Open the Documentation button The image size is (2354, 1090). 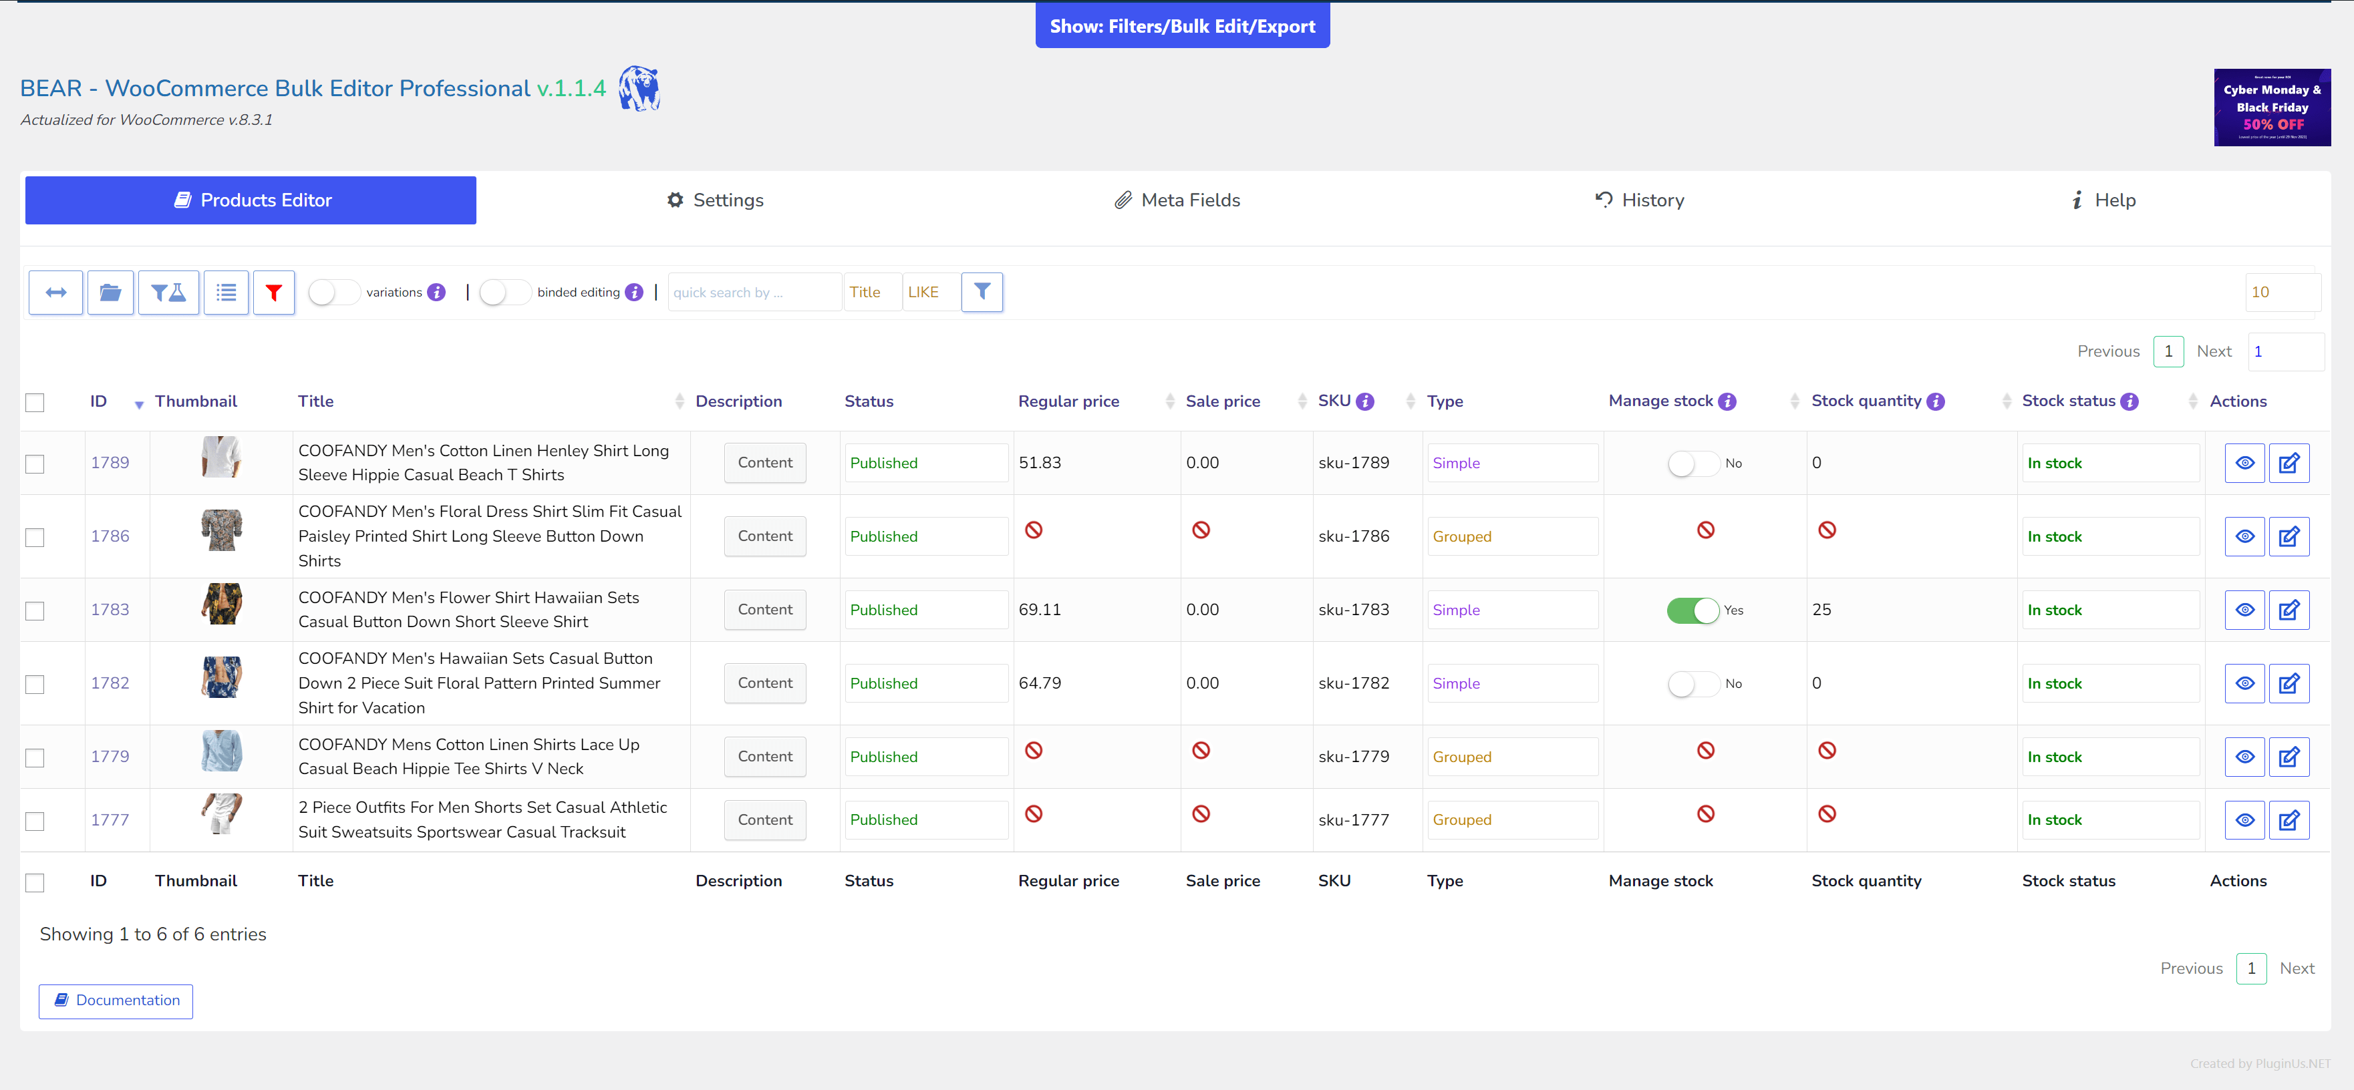tap(116, 1001)
